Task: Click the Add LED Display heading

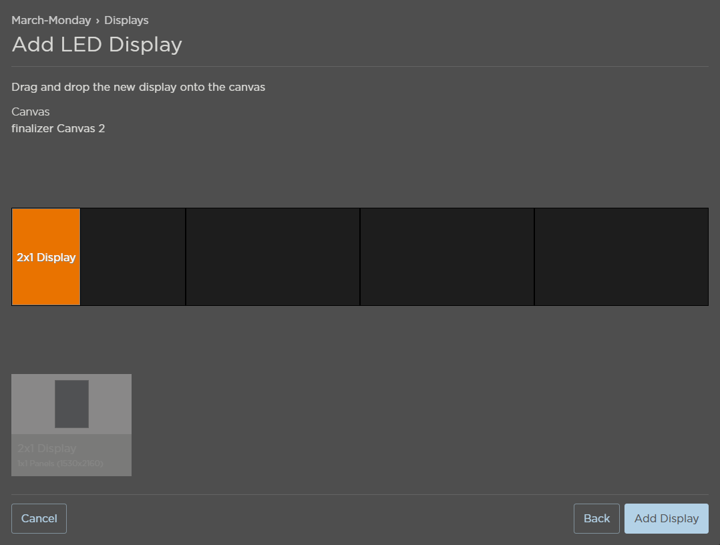Action: click(x=97, y=45)
